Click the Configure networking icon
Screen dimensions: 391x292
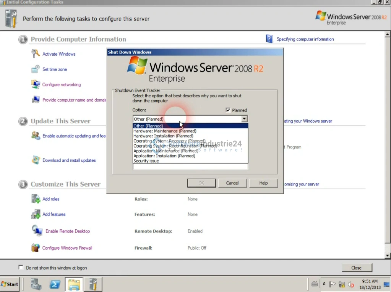pos(36,84)
